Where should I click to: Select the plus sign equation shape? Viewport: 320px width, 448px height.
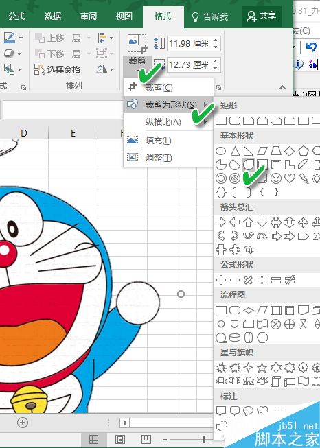[x=220, y=280]
